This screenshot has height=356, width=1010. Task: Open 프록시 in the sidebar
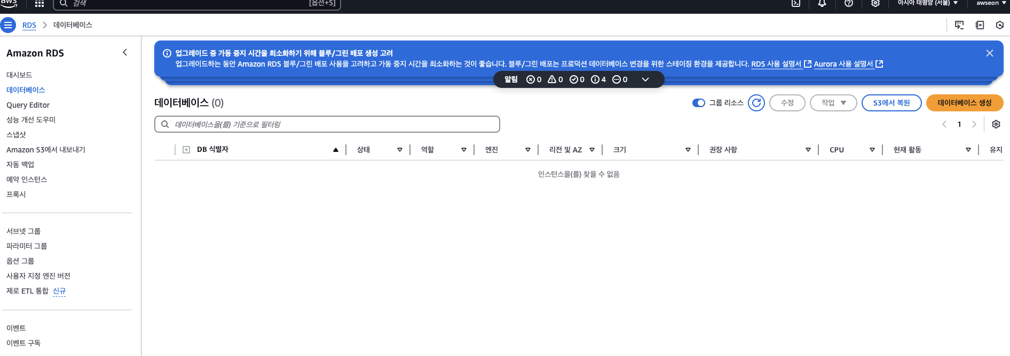tap(16, 195)
